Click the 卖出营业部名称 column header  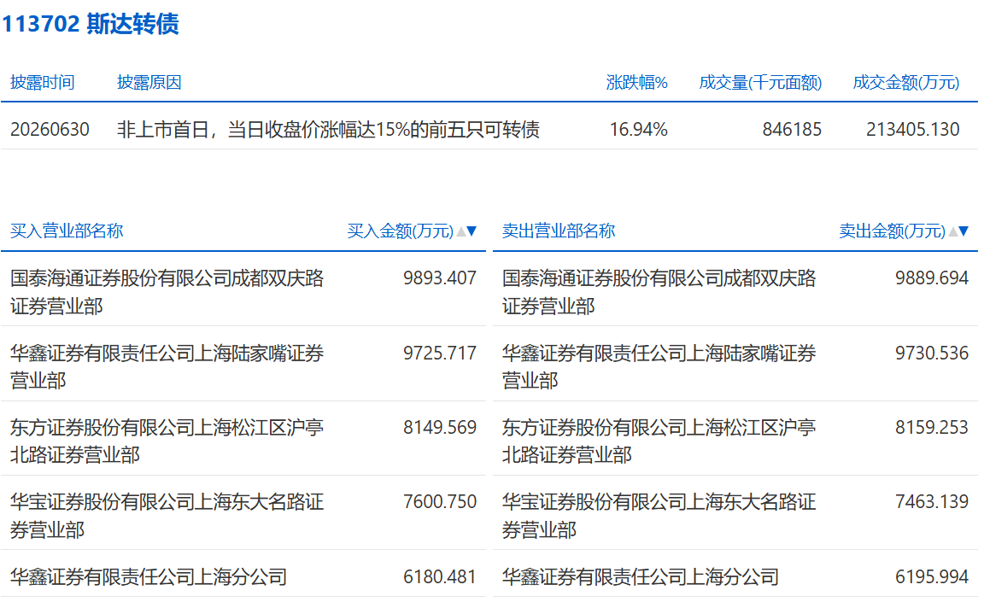pyautogui.click(x=559, y=231)
